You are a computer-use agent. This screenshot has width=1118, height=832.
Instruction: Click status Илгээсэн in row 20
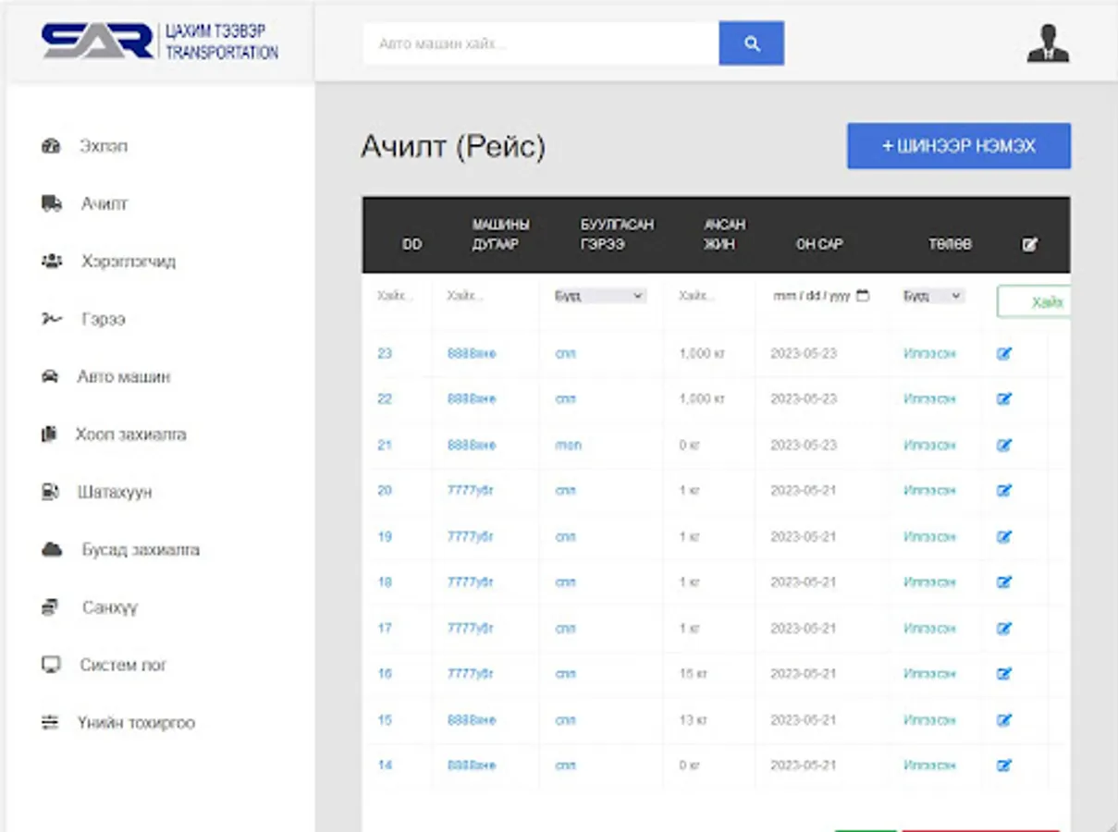pos(929,491)
